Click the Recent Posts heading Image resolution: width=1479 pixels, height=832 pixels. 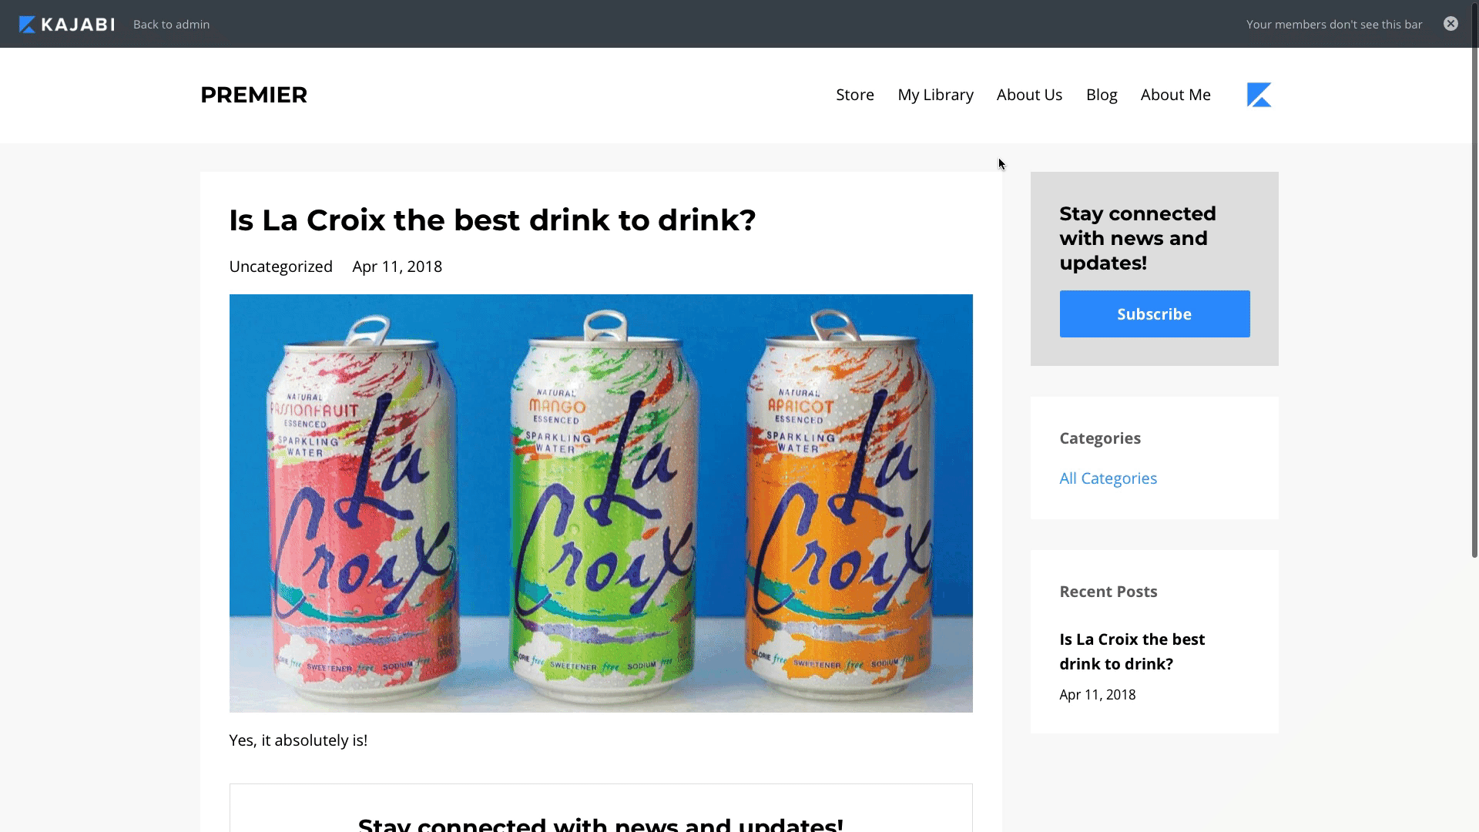(1108, 592)
